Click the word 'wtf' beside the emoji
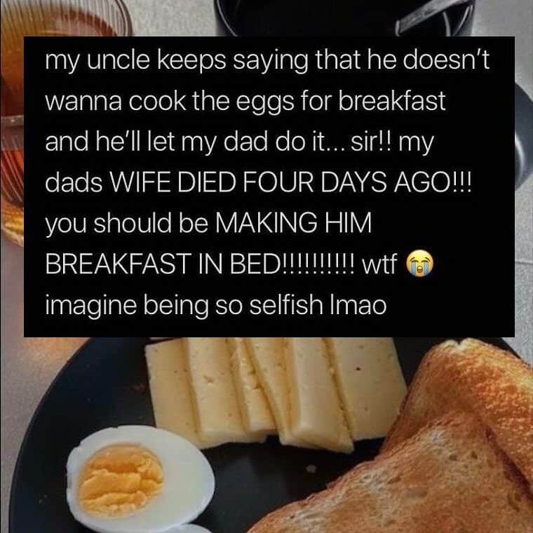 pos(379,264)
